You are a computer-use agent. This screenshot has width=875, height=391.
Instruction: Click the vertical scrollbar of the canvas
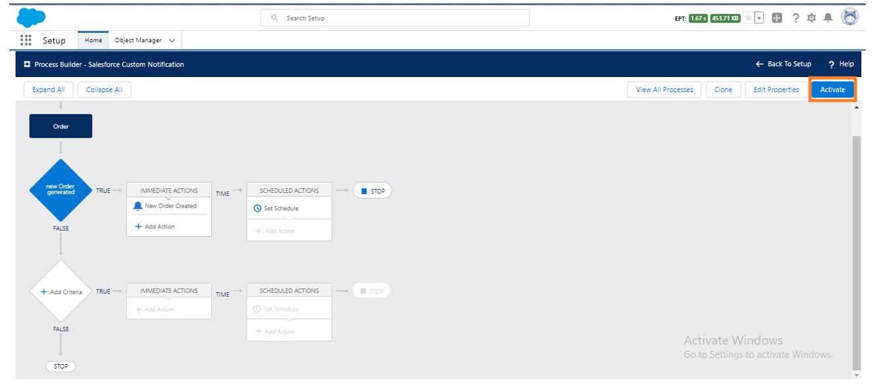[856, 253]
